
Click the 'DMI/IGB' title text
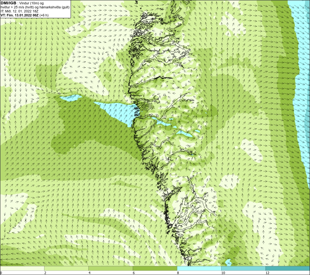tap(8, 3)
